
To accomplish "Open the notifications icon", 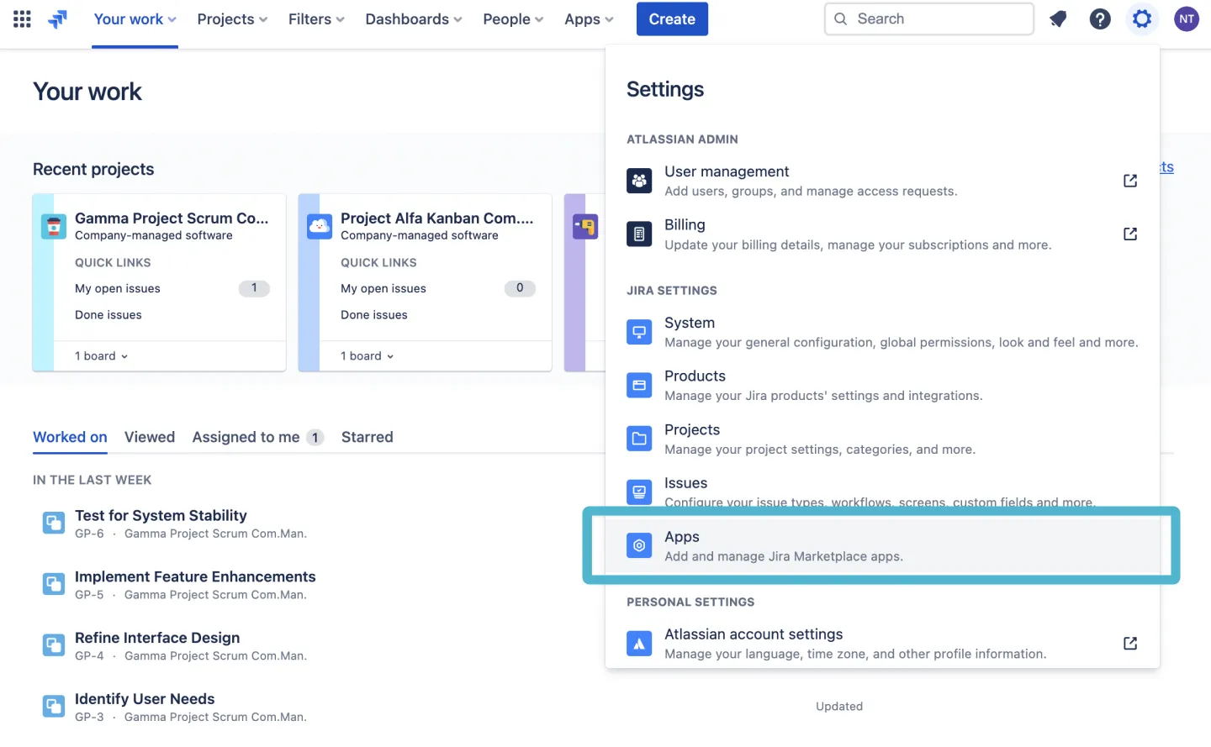I will coord(1058,19).
